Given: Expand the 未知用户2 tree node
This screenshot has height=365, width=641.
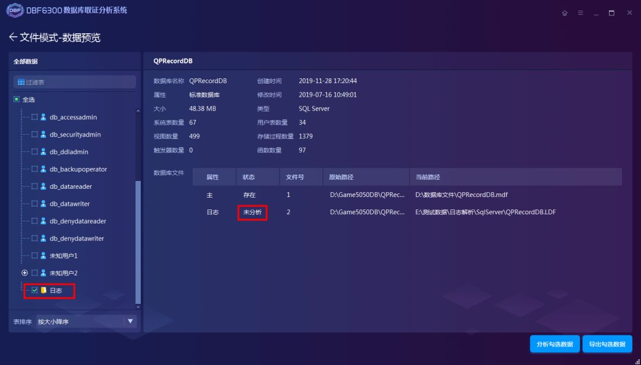Looking at the screenshot, I should (x=24, y=272).
